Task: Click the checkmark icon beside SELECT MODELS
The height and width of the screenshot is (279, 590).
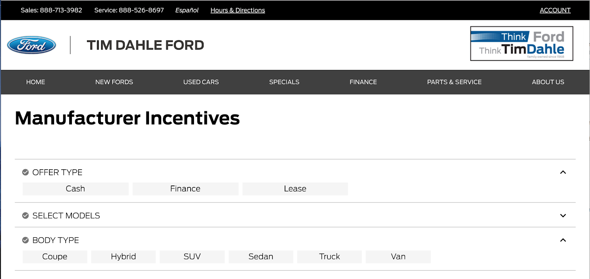Action: click(25, 216)
